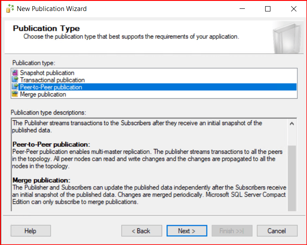Image resolution: width=307 pixels, height=245 pixels.
Task: Close the New Publication Wizard window
Action: pos(294,9)
